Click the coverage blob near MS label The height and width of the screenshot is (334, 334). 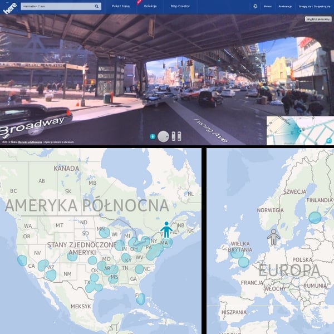(112, 279)
